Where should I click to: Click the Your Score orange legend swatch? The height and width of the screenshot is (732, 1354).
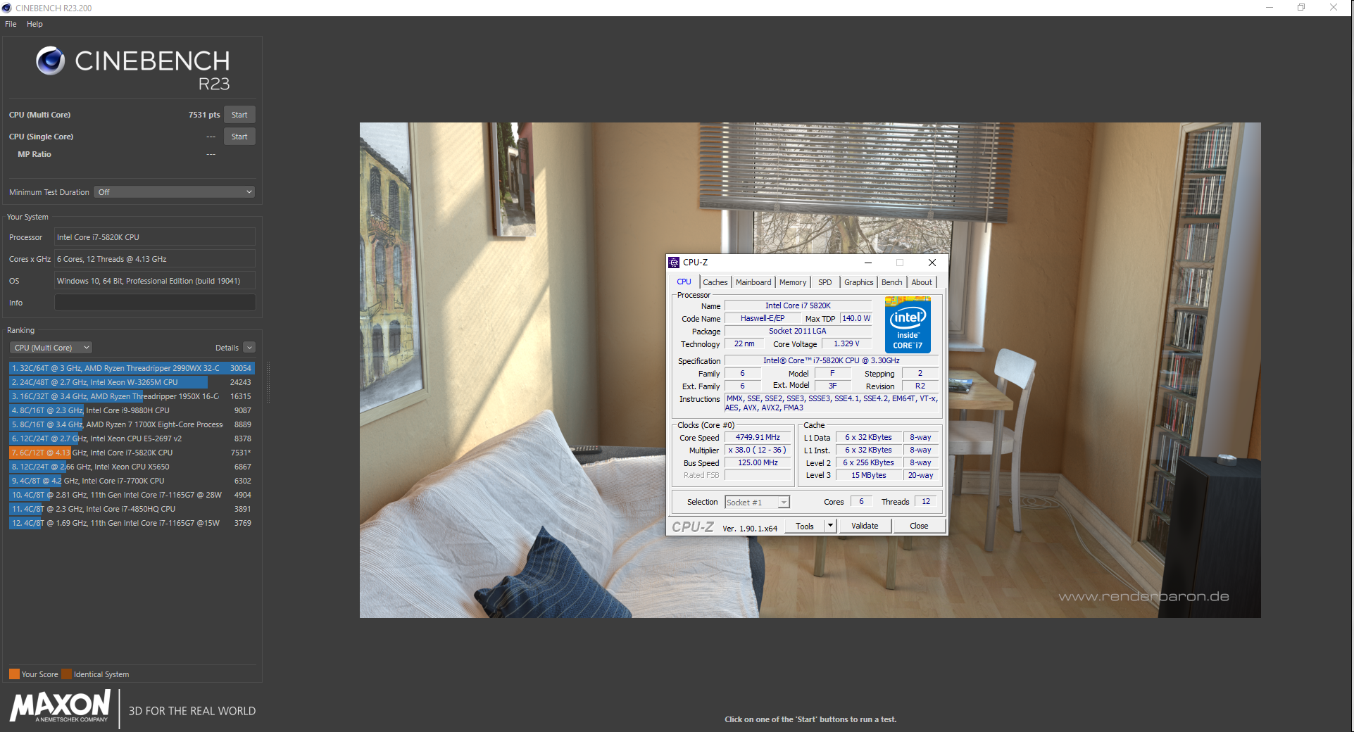(x=14, y=674)
